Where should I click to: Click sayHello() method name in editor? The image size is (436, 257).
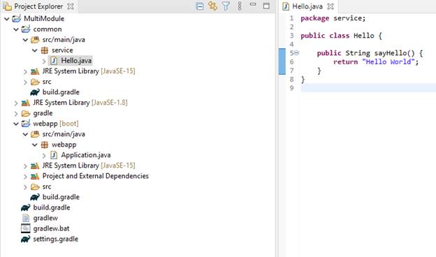pyautogui.click(x=394, y=53)
